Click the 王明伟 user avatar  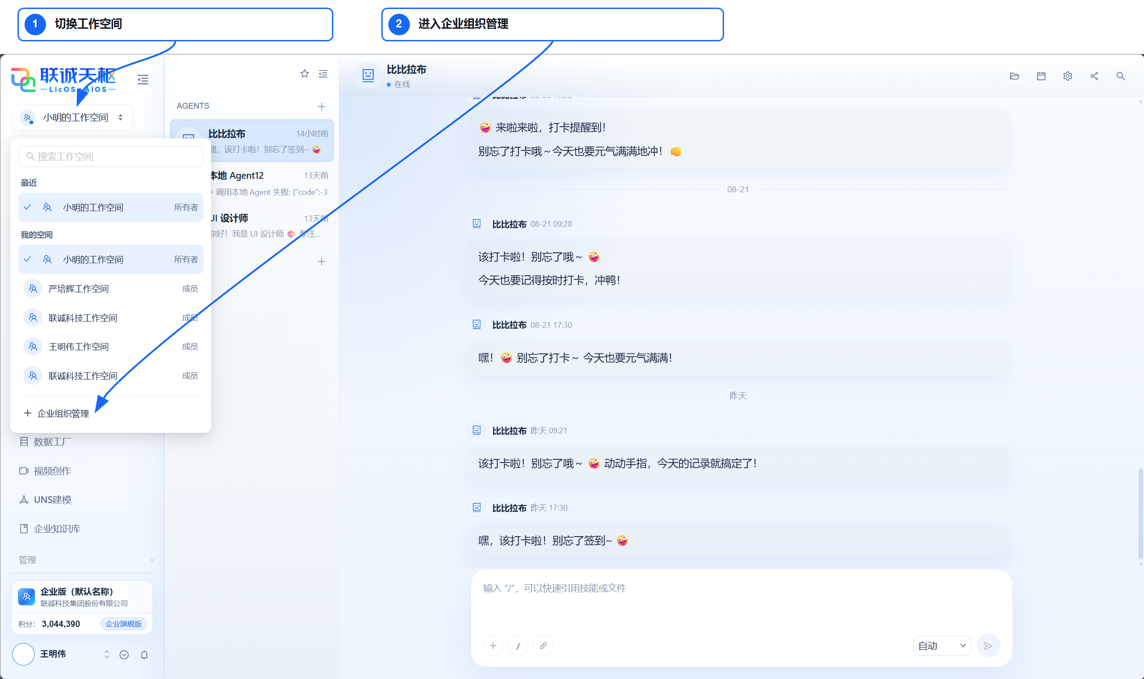click(23, 654)
